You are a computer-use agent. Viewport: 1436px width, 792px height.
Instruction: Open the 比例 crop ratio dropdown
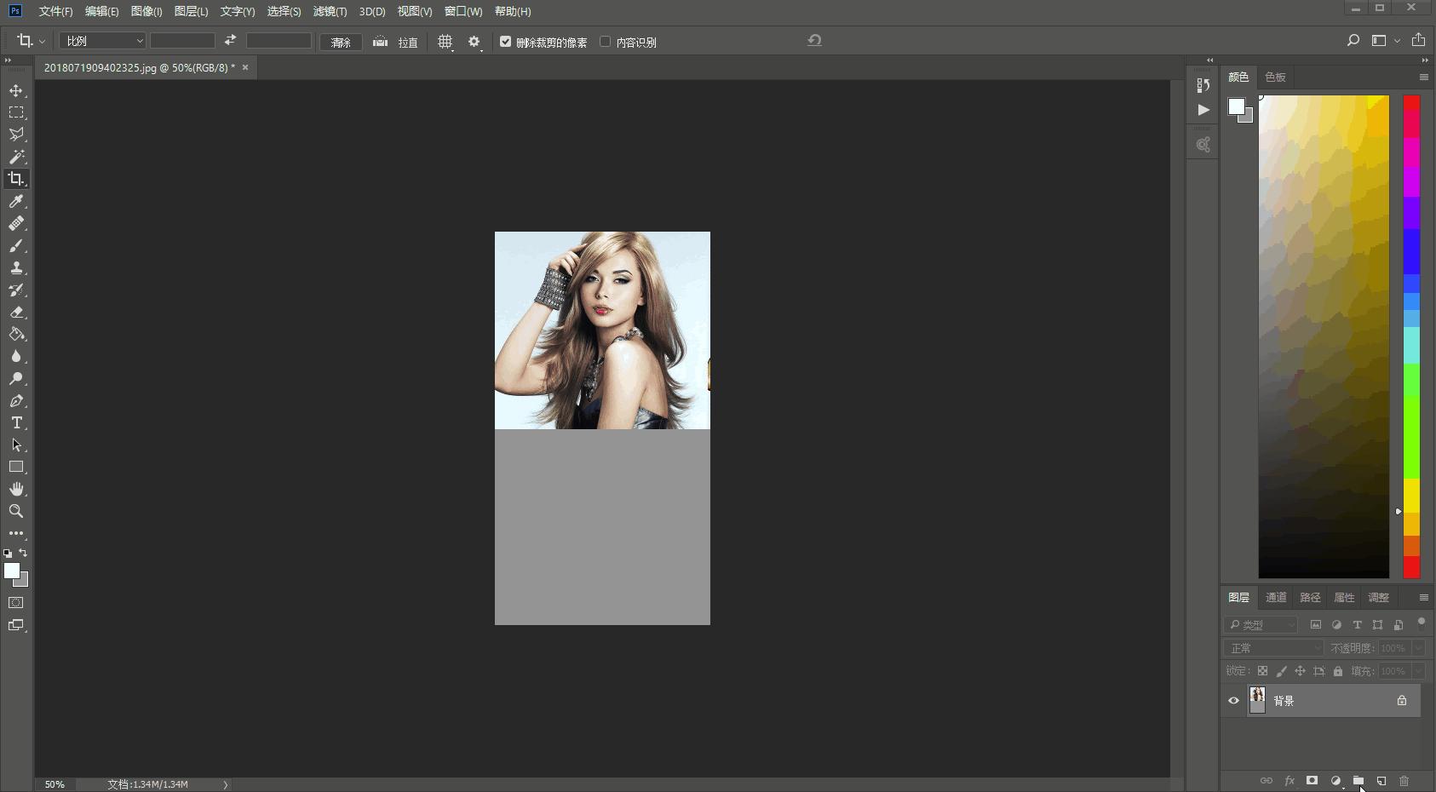tap(103, 41)
